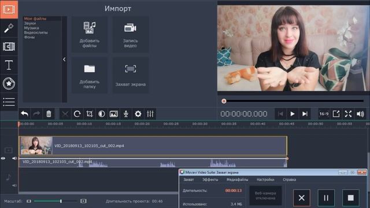Zoom in timeline with large frame icon

pos(83,201)
